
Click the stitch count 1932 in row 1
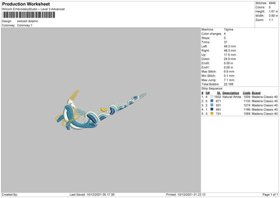(217, 97)
